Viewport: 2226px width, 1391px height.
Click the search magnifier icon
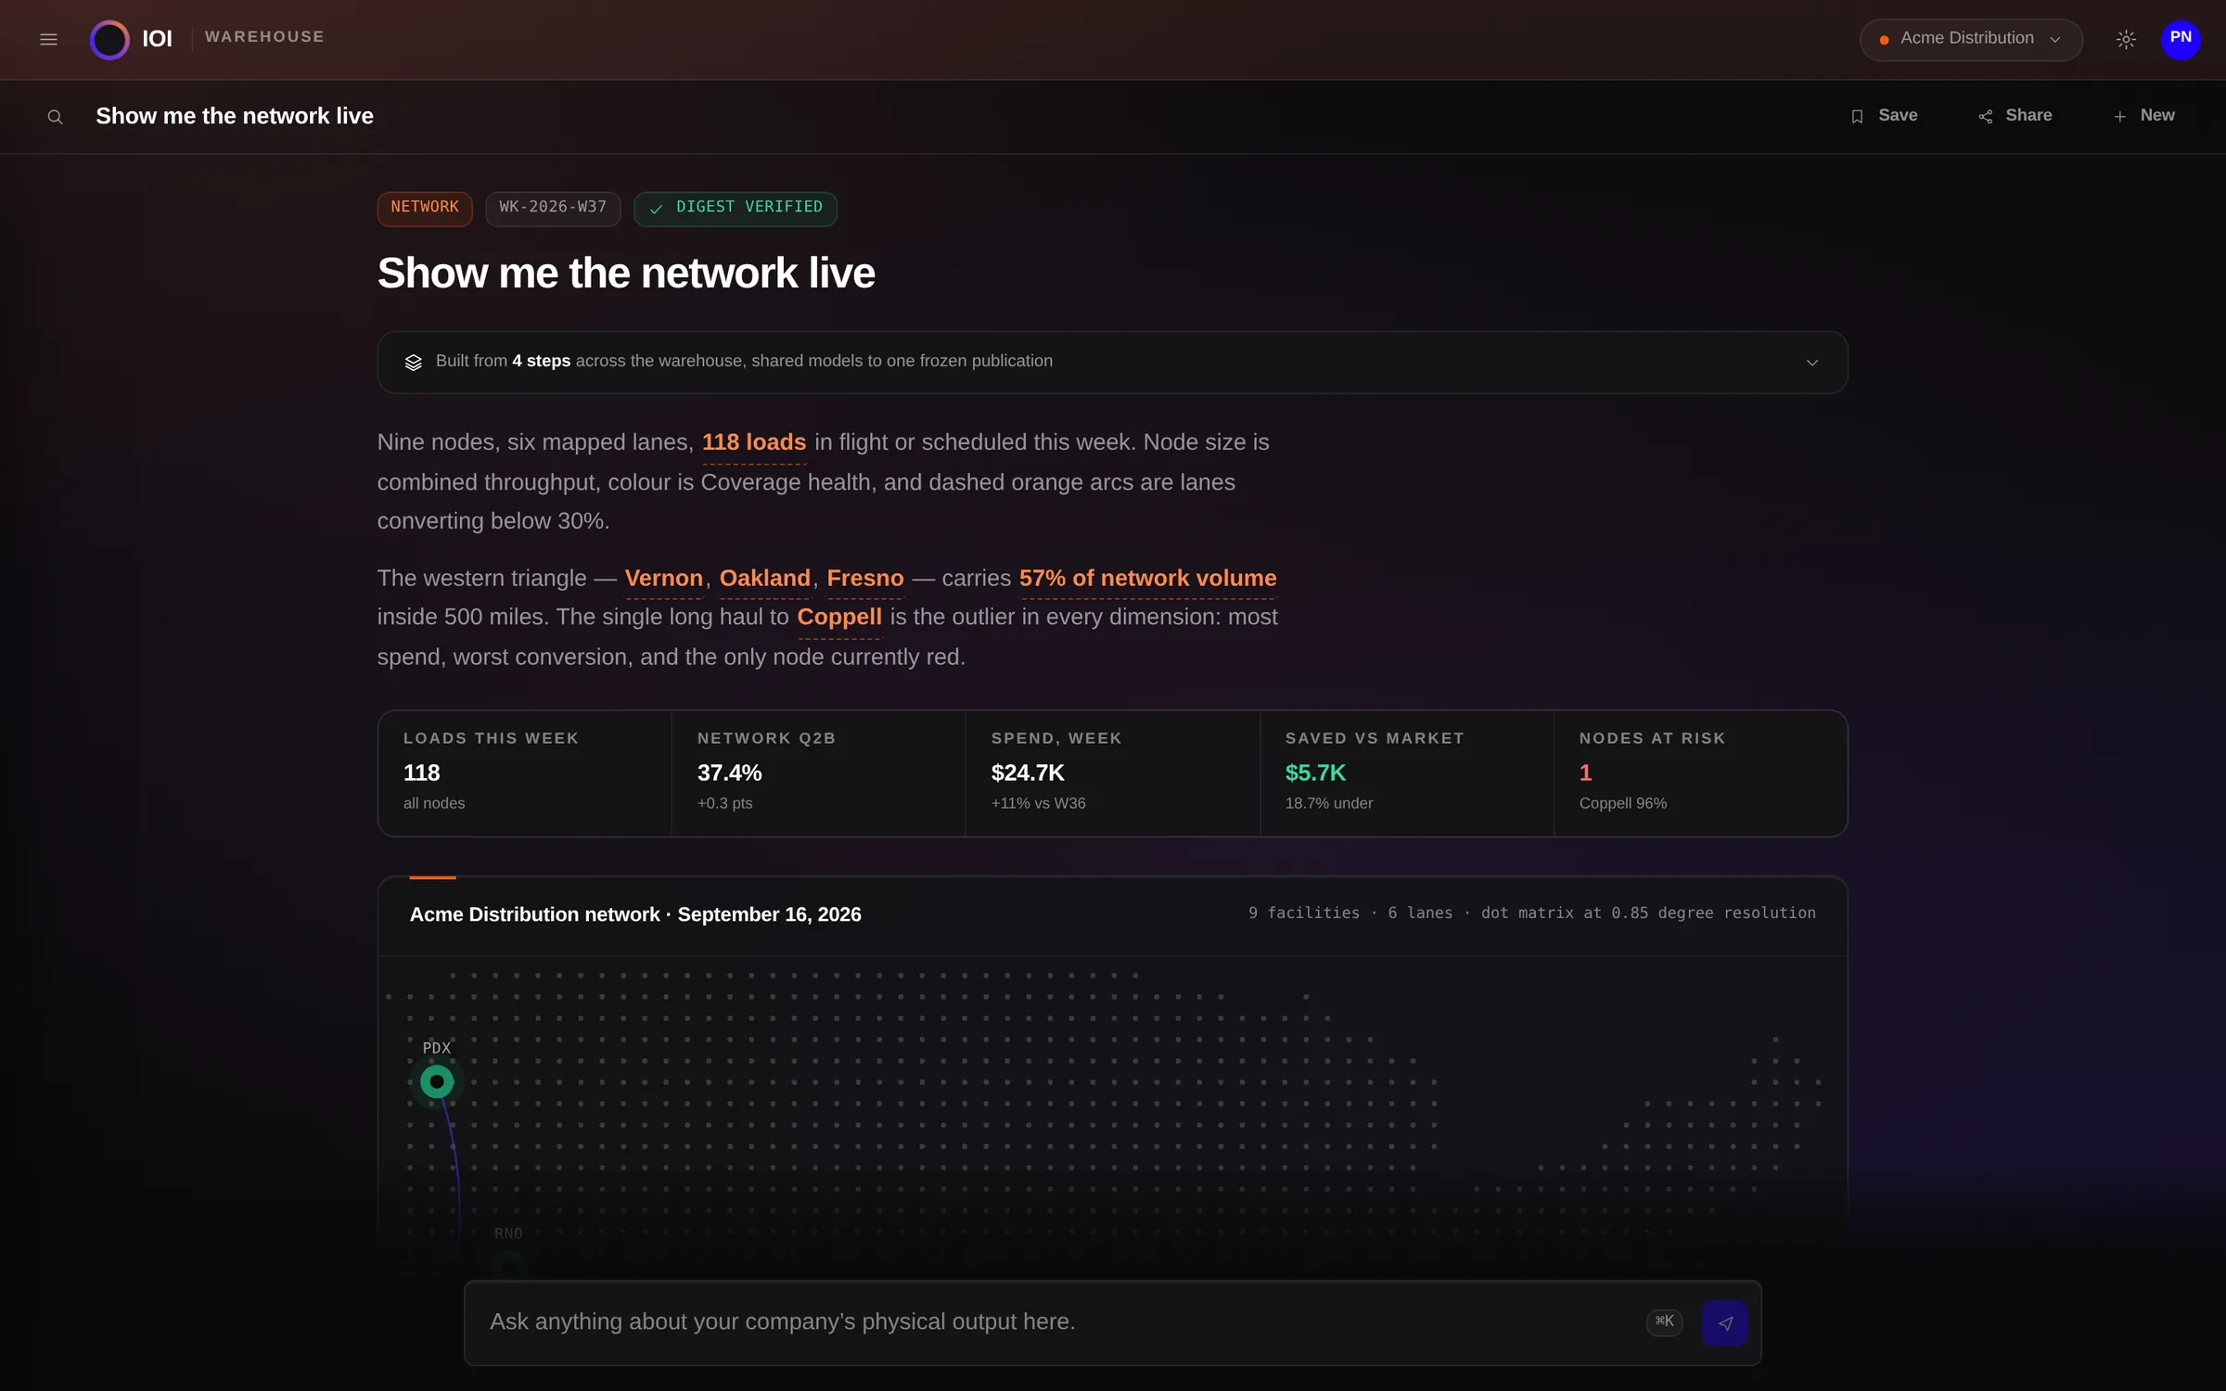click(55, 117)
